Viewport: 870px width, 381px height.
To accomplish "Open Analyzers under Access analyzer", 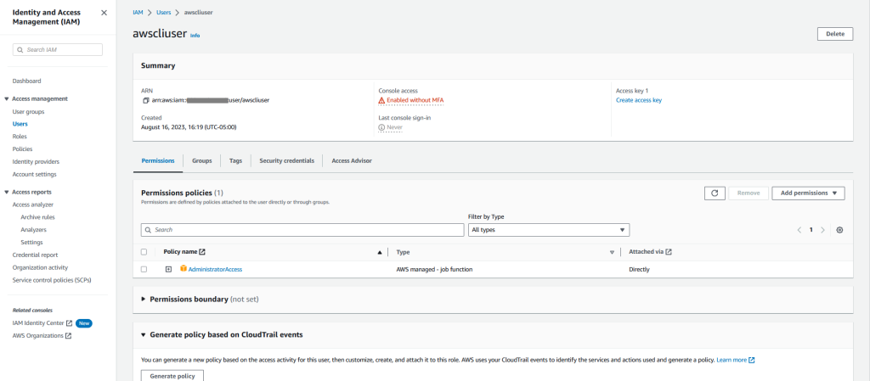I will [33, 230].
